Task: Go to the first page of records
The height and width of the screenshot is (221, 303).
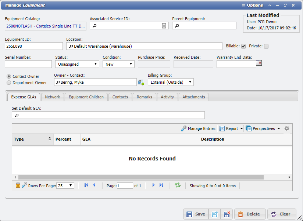Action: coord(86,185)
